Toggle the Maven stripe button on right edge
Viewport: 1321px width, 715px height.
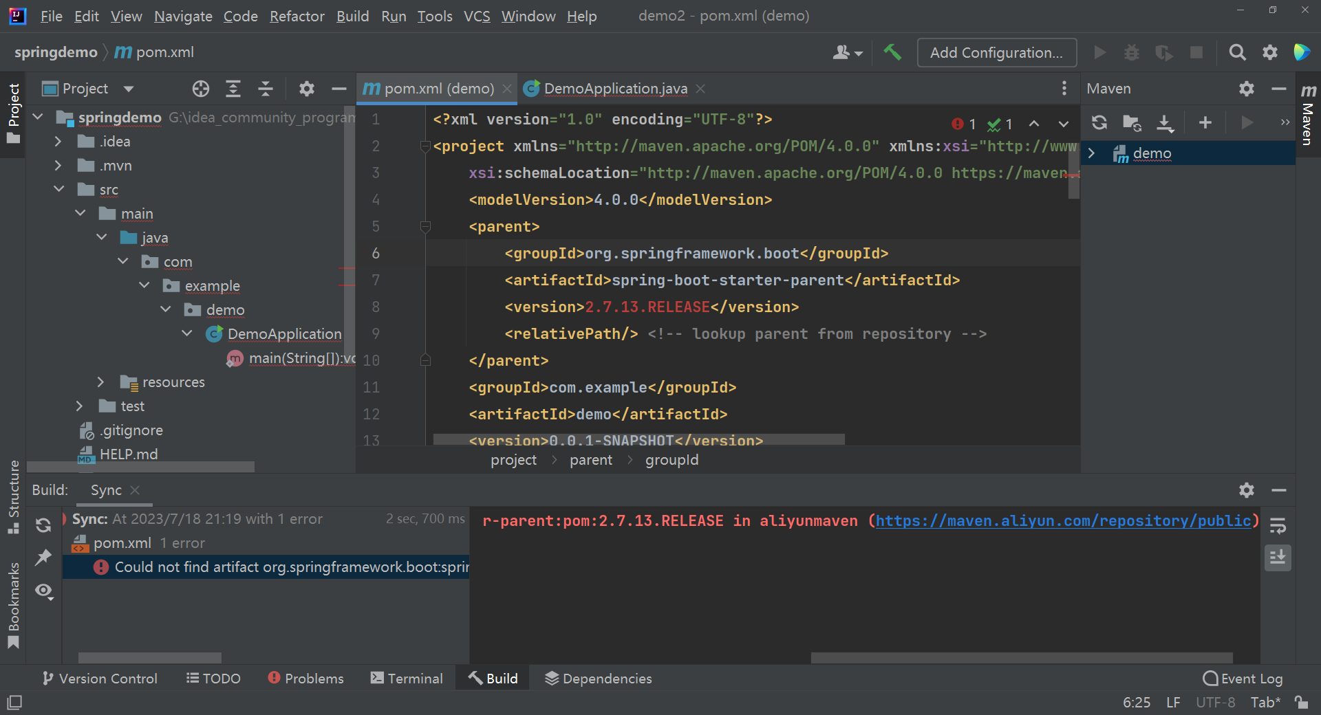click(1308, 113)
